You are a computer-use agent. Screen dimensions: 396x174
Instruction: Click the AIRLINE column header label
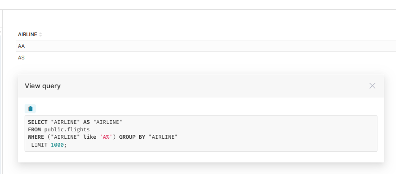pos(27,34)
